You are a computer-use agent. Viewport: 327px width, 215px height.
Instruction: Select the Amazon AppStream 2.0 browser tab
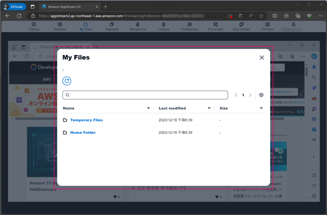point(65,6)
